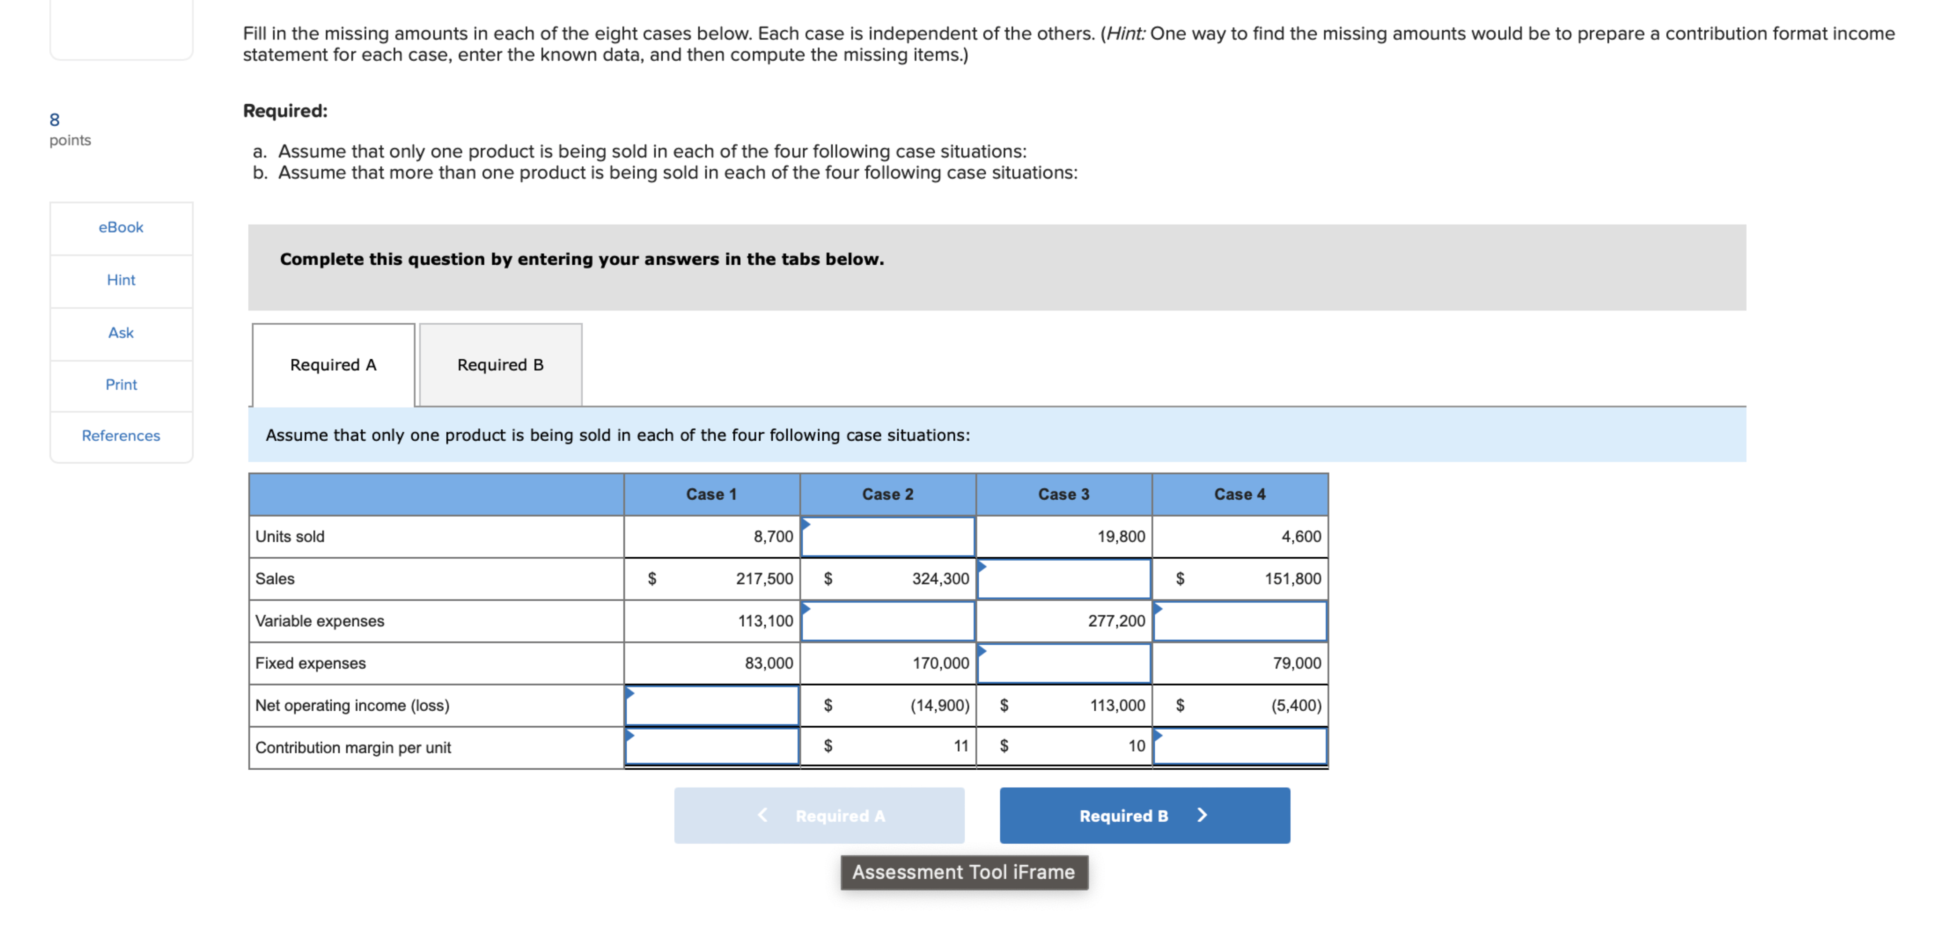Click the blue flag marker on Sales Case 3

[x=982, y=567]
